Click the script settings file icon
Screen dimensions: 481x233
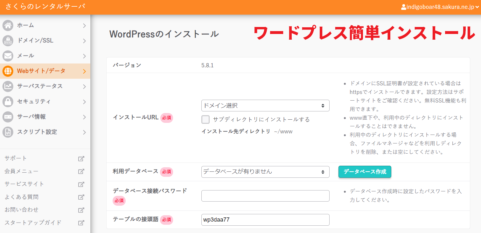[8, 132]
